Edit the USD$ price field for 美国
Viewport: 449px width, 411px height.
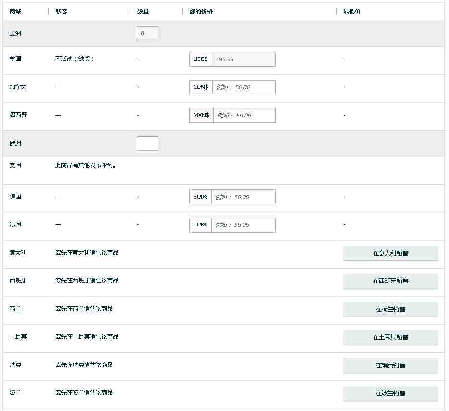click(x=243, y=59)
